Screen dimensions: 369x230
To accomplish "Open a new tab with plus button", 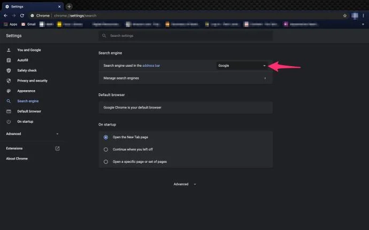I will point(69,6).
